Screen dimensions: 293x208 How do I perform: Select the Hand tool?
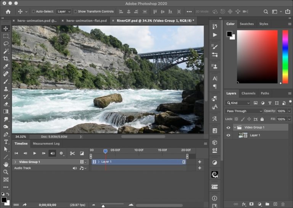[6, 164]
